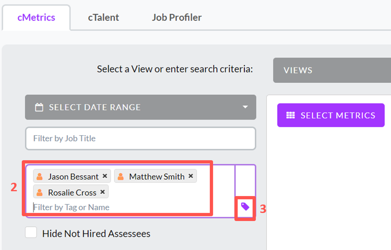This screenshot has width=391, height=250.
Task: Switch to the cTalent tab
Action: pyautogui.click(x=103, y=18)
